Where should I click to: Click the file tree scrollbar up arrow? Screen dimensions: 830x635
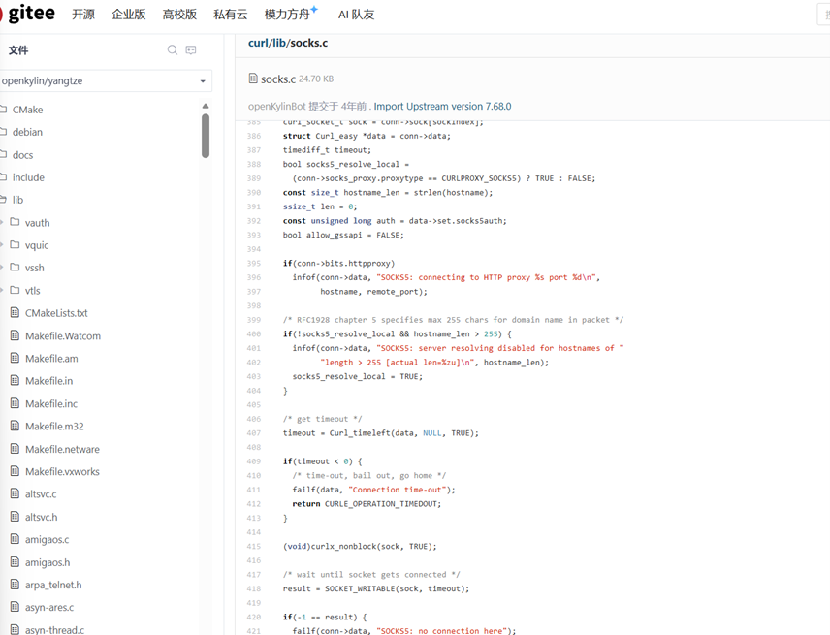(x=206, y=106)
